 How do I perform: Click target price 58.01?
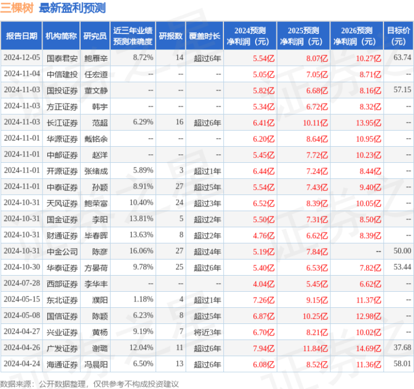tap(402, 364)
